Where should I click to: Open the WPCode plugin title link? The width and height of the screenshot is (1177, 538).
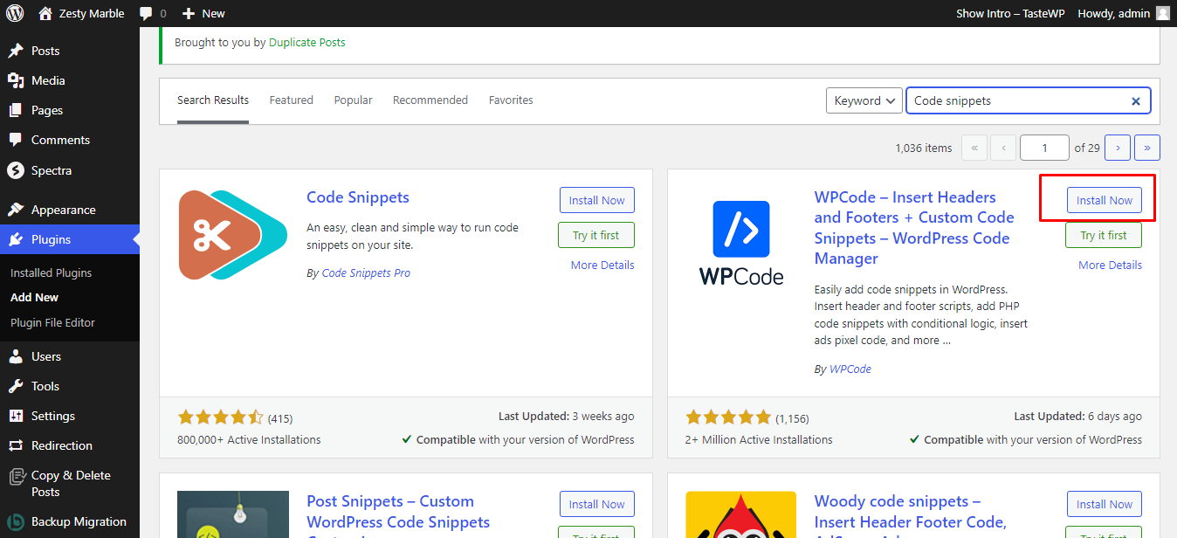tap(914, 228)
